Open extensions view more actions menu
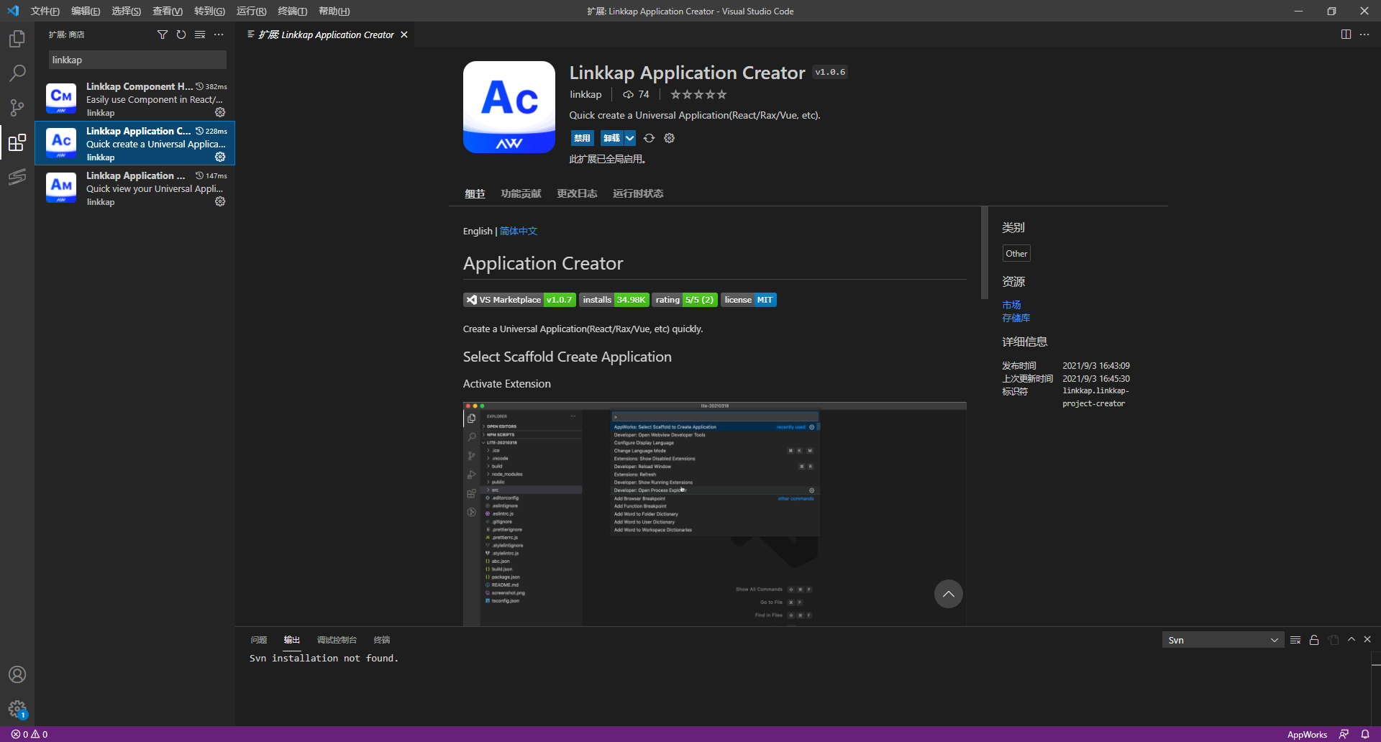Image resolution: width=1381 pixels, height=742 pixels. 219,35
